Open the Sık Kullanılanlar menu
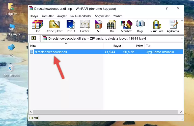The width and height of the screenshot is (194, 126). pyautogui.click(x=81, y=16)
